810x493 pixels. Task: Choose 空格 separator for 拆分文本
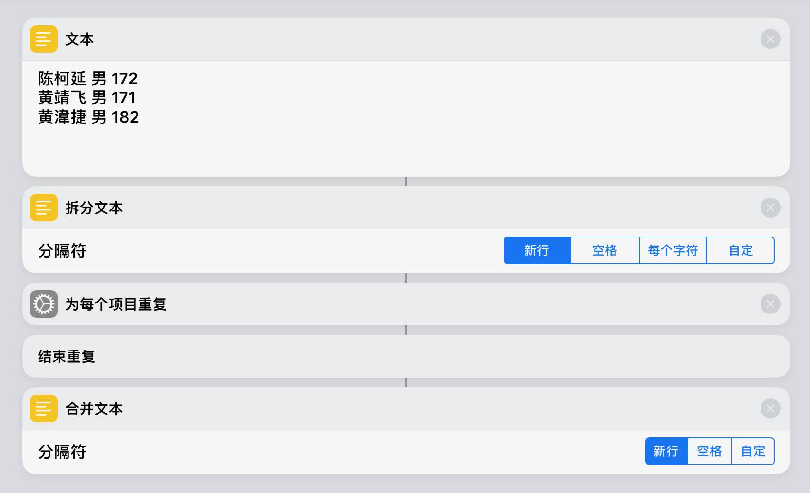point(605,250)
